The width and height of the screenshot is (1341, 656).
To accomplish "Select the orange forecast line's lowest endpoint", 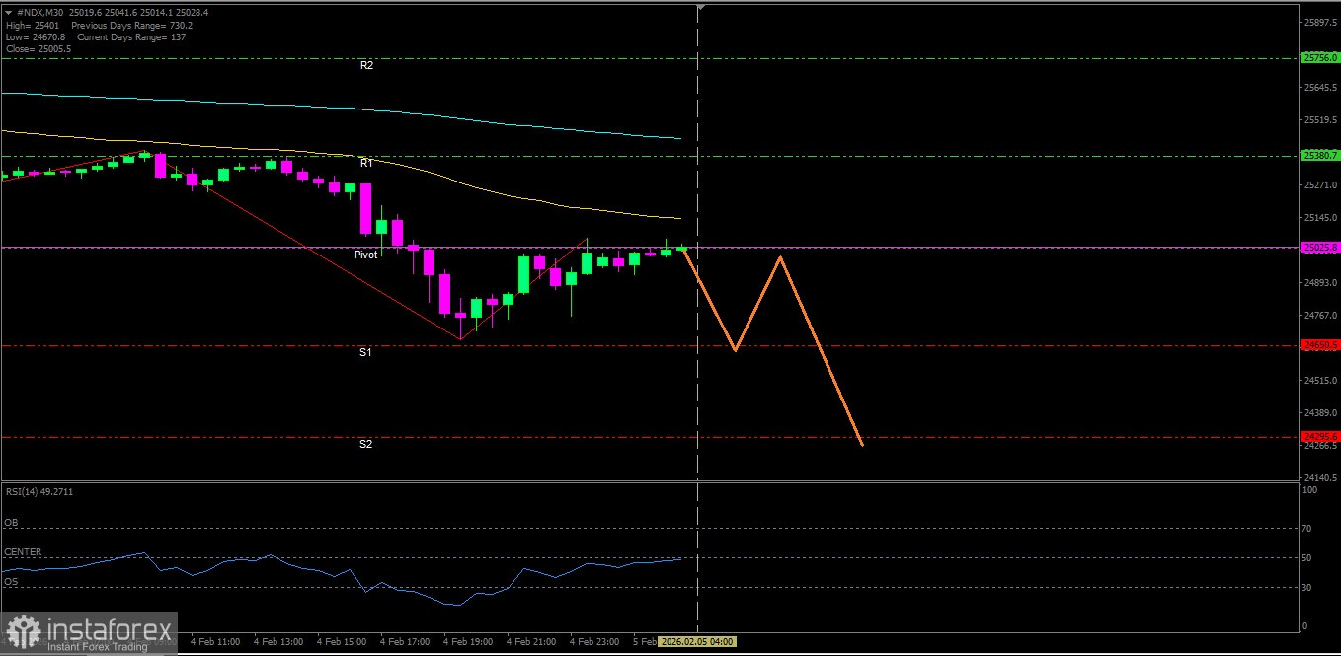I will click(x=862, y=445).
